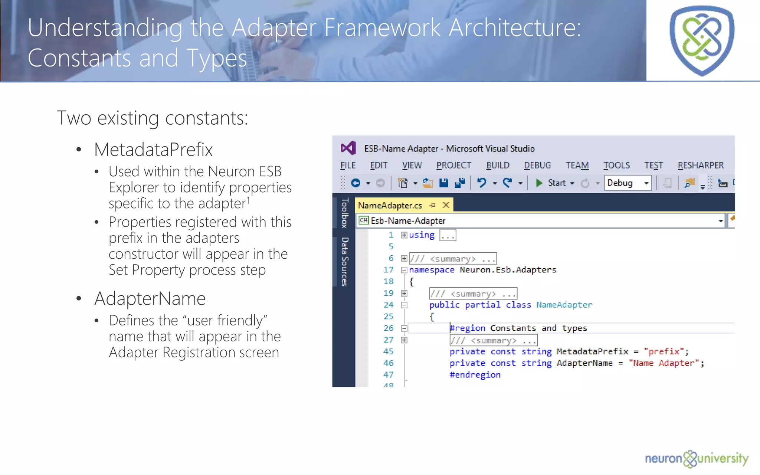
Task: Open the RESHARPER menu
Action: point(700,166)
